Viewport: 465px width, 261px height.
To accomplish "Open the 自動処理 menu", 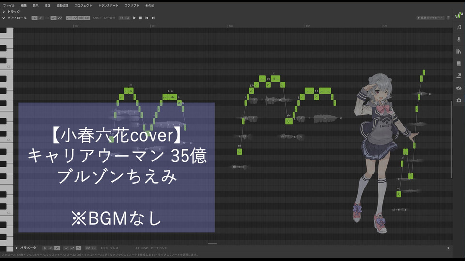I will tap(62, 5).
